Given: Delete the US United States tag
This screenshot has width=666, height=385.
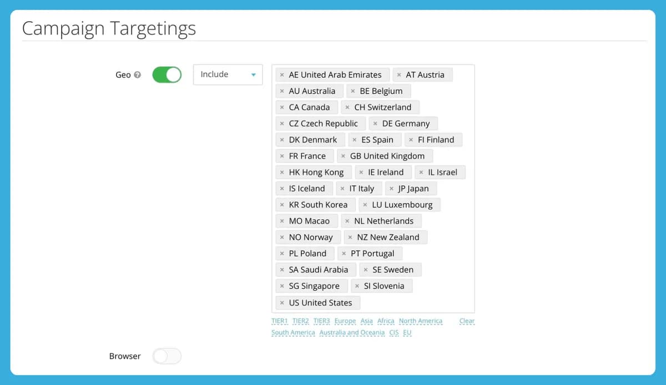Looking at the screenshot, I should point(282,303).
